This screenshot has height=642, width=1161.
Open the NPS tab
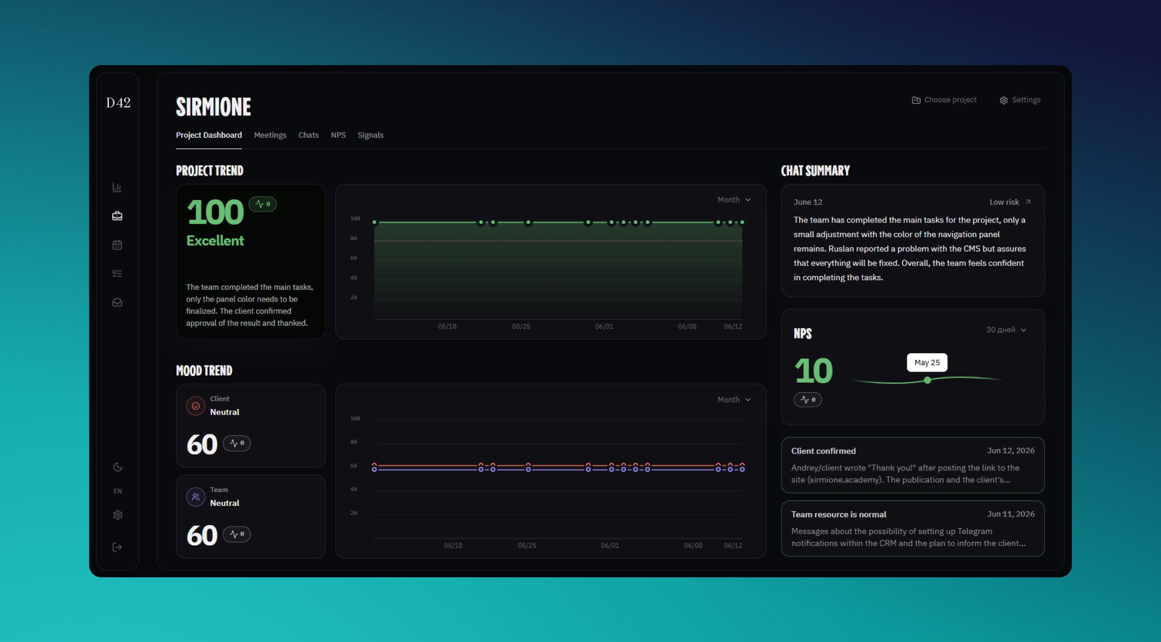[x=338, y=135]
